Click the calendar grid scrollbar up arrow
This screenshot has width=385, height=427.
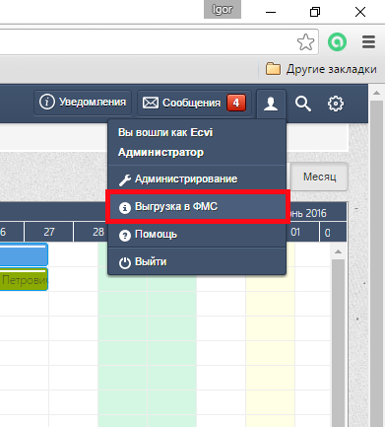(x=338, y=252)
